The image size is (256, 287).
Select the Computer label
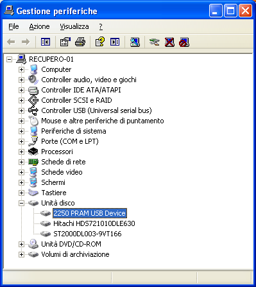(56, 69)
